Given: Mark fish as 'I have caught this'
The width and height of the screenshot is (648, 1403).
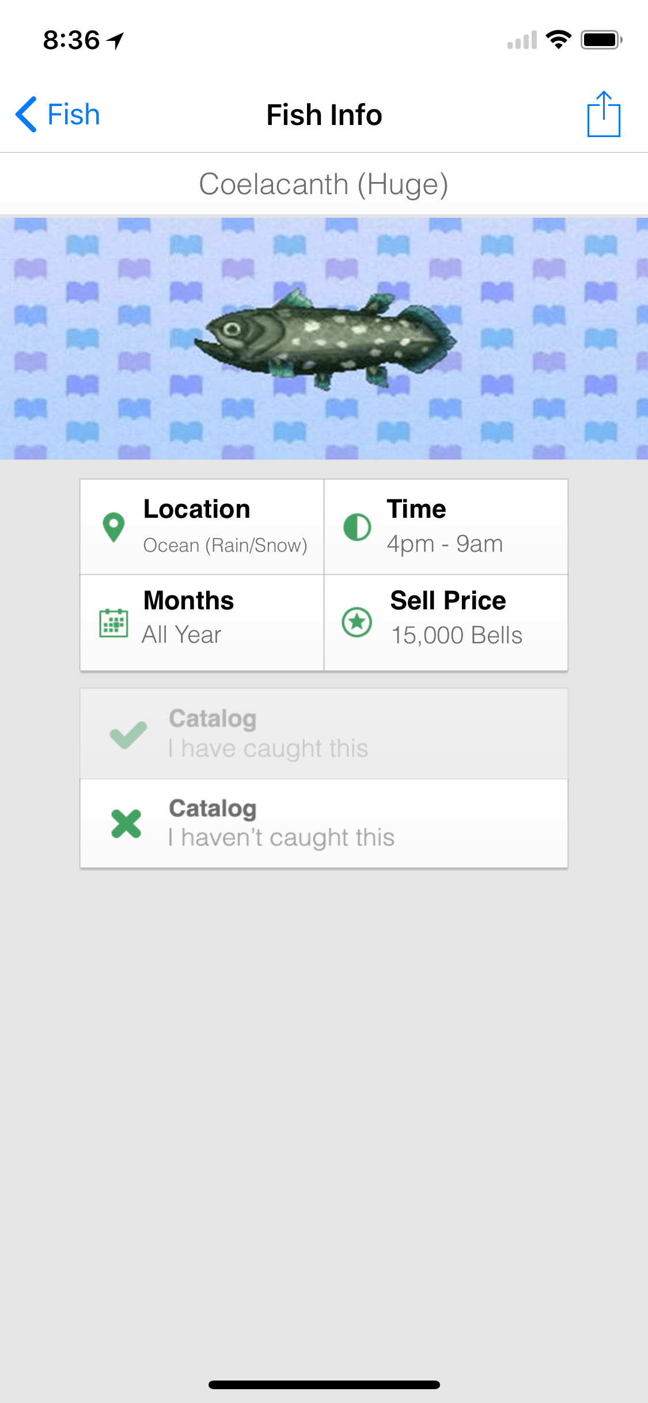Looking at the screenshot, I should pos(324,734).
